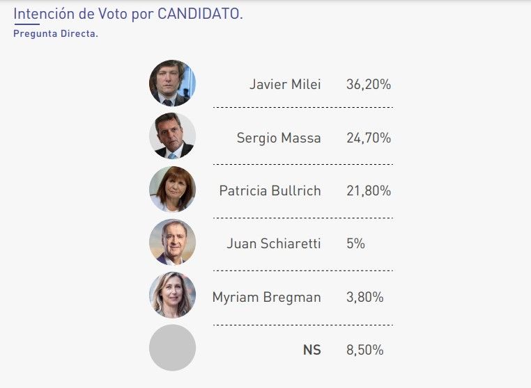Click the 8,50% value

coord(364,350)
